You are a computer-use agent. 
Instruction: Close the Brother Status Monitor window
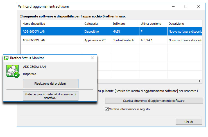[x=92, y=58]
